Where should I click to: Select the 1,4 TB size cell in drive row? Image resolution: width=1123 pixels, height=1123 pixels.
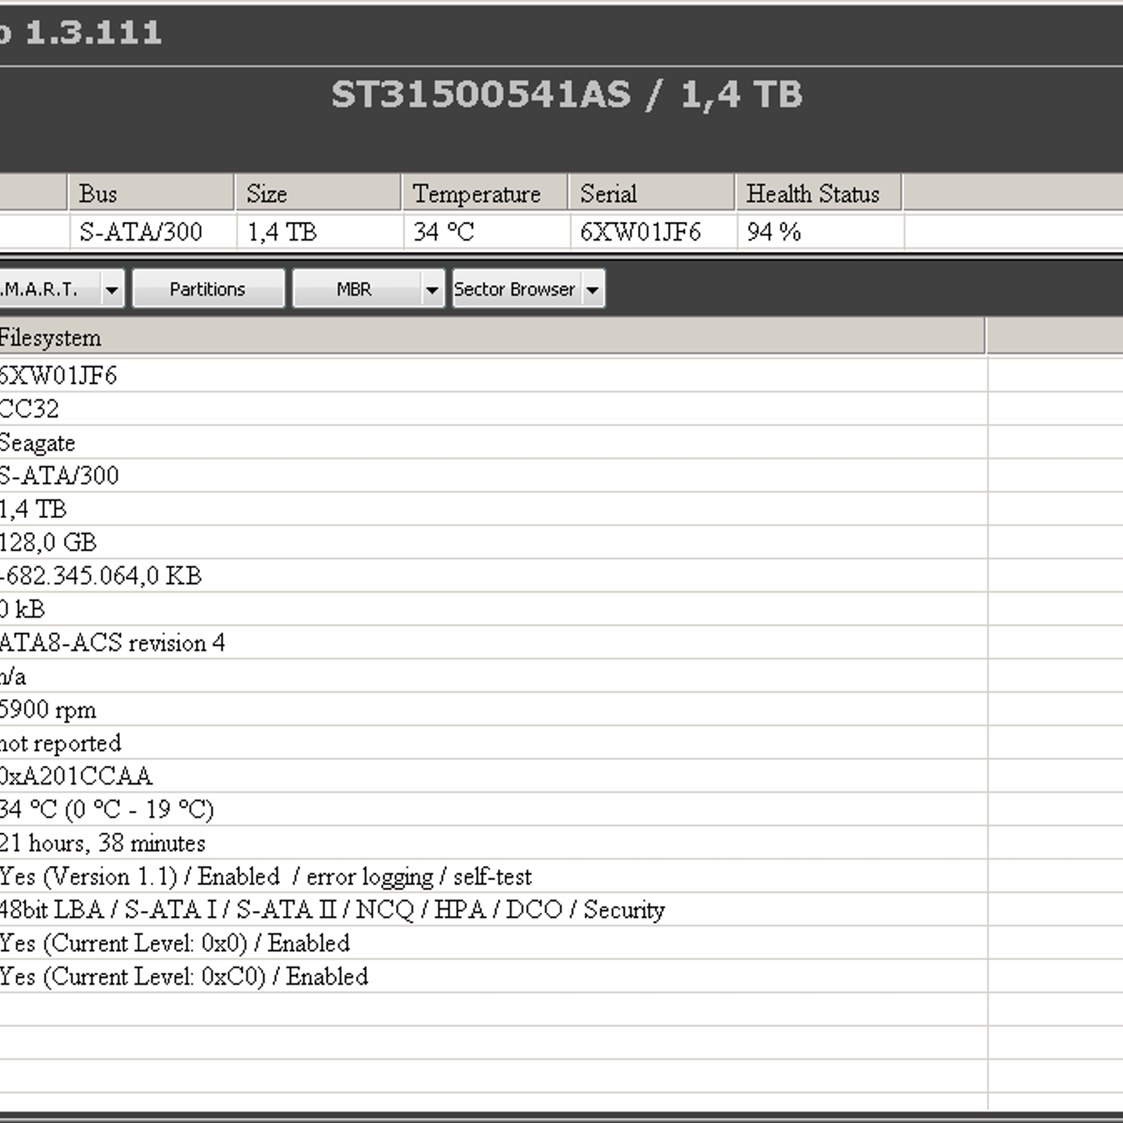pyautogui.click(x=319, y=232)
